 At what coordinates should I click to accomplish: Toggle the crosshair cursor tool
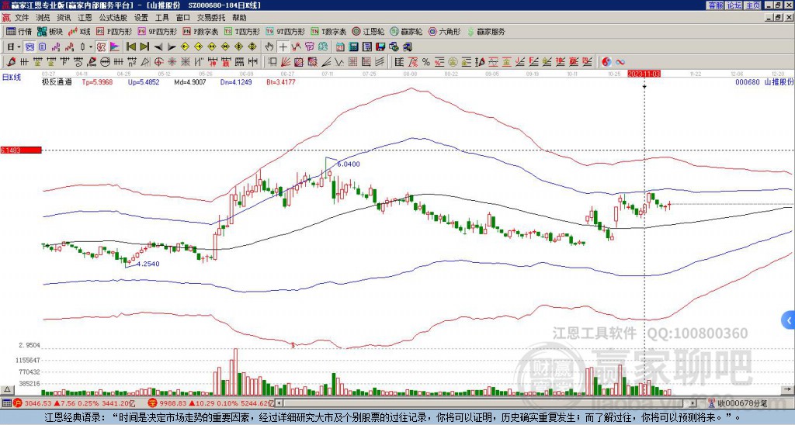(x=283, y=47)
